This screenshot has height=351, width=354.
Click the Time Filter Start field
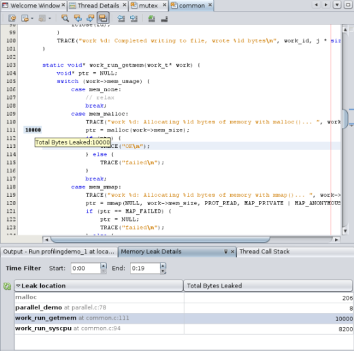click(x=85, y=269)
